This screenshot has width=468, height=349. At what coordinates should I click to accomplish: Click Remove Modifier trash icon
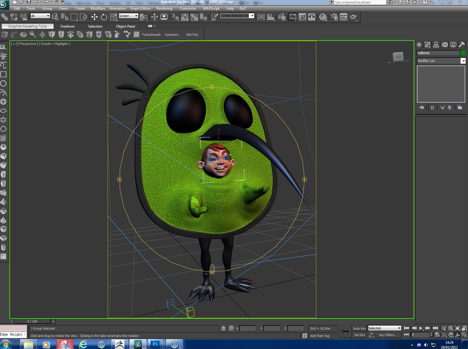pyautogui.click(x=449, y=107)
